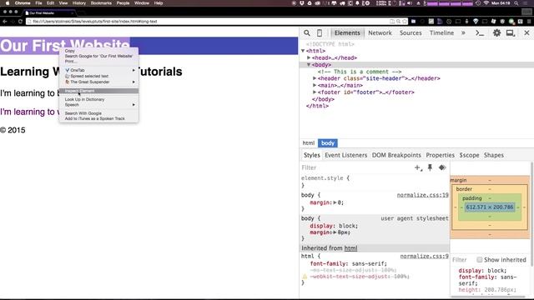Choose Add to iTunes as Spoken Track

(98, 118)
